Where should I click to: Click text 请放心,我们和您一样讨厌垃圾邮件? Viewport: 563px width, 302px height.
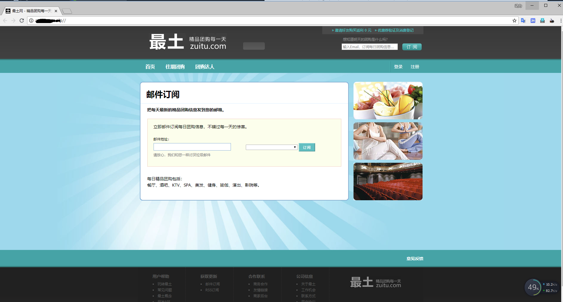(182, 155)
